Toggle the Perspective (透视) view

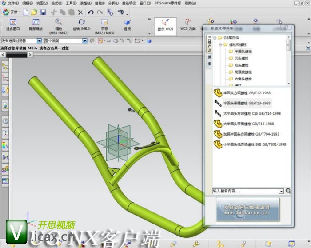pos(127,25)
